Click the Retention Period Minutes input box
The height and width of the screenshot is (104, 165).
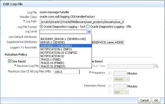pos(120,86)
